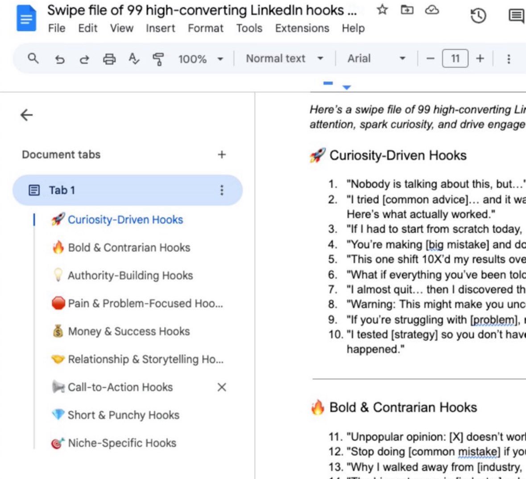Screen dimensions: 526x479
Task: Click list item starting "Unpopular opinion"
Action: [436, 437]
